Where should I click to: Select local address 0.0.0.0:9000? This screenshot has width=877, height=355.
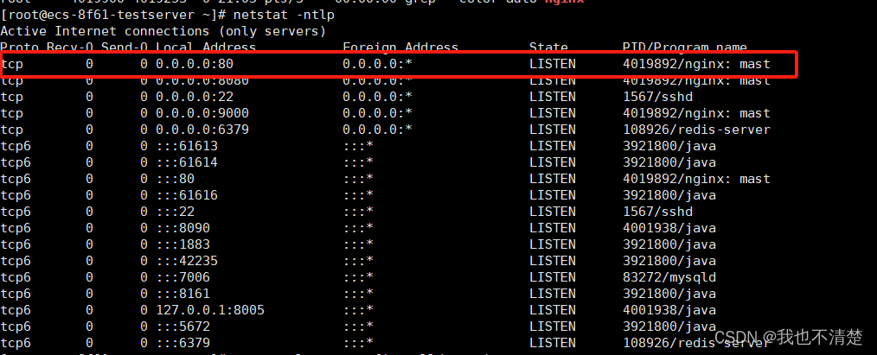click(x=202, y=113)
